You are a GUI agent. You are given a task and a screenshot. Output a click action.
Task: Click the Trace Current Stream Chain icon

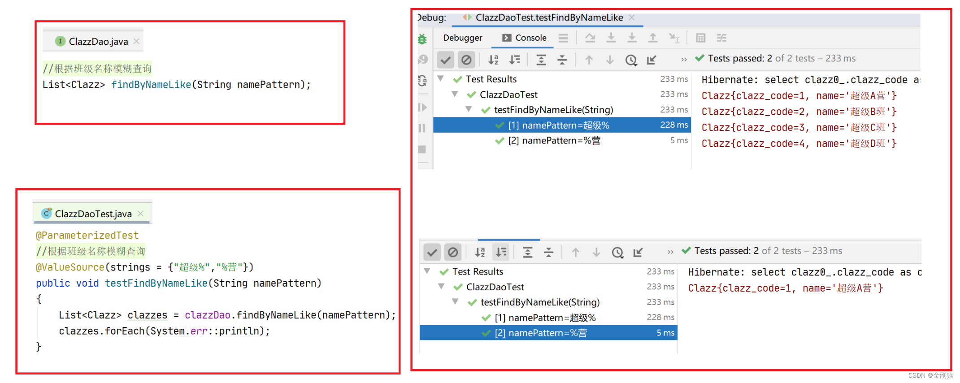point(721,38)
